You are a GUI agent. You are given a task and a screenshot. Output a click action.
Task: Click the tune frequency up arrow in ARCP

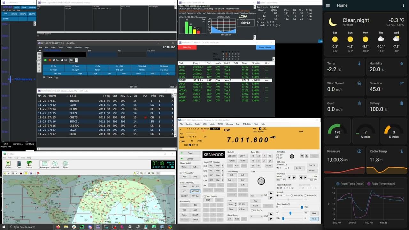tap(271, 193)
